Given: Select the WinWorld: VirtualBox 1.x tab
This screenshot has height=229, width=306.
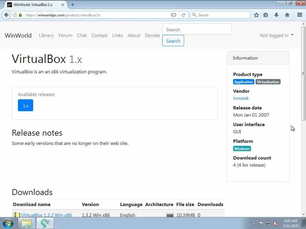Looking at the screenshot, I should point(35,5).
